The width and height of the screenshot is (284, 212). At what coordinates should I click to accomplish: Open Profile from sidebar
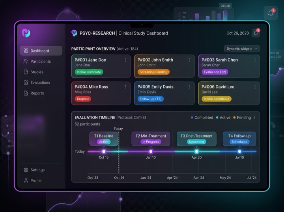coord(41,181)
